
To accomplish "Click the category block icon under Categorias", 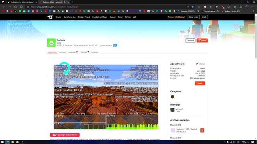I will click(x=172, y=97).
